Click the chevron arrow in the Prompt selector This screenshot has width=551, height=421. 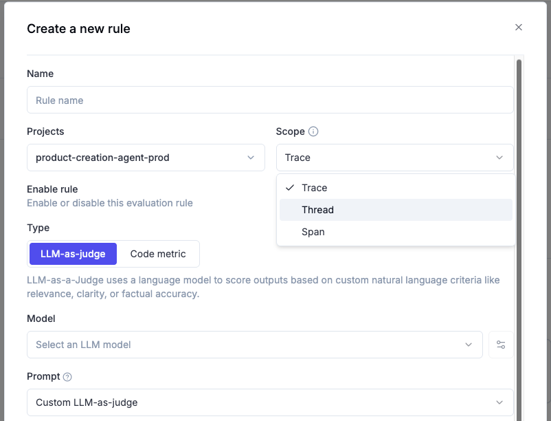coord(499,402)
